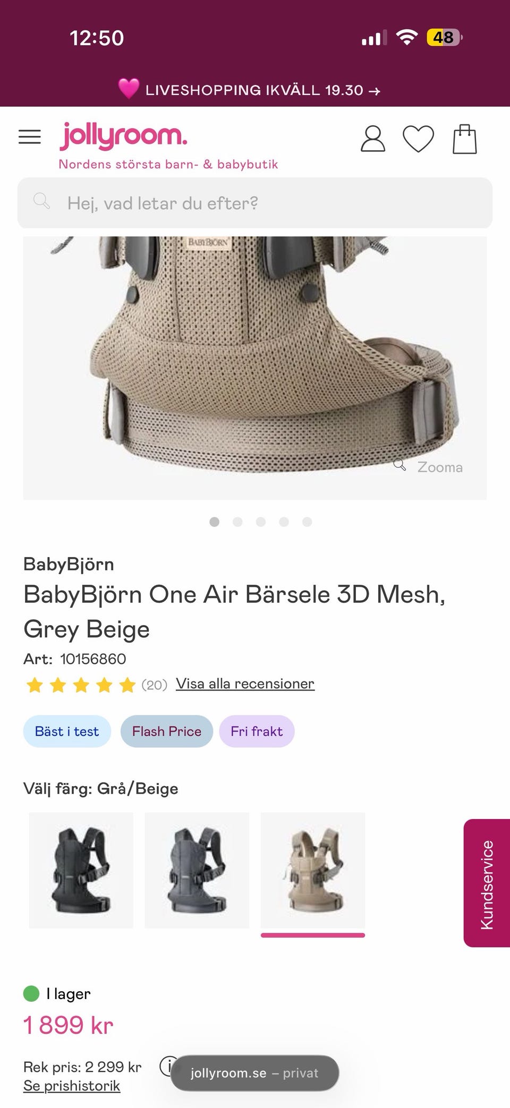Image resolution: width=510 pixels, height=1108 pixels.
Task: Tap the pink heart in liveshopping banner
Action: pos(129,88)
